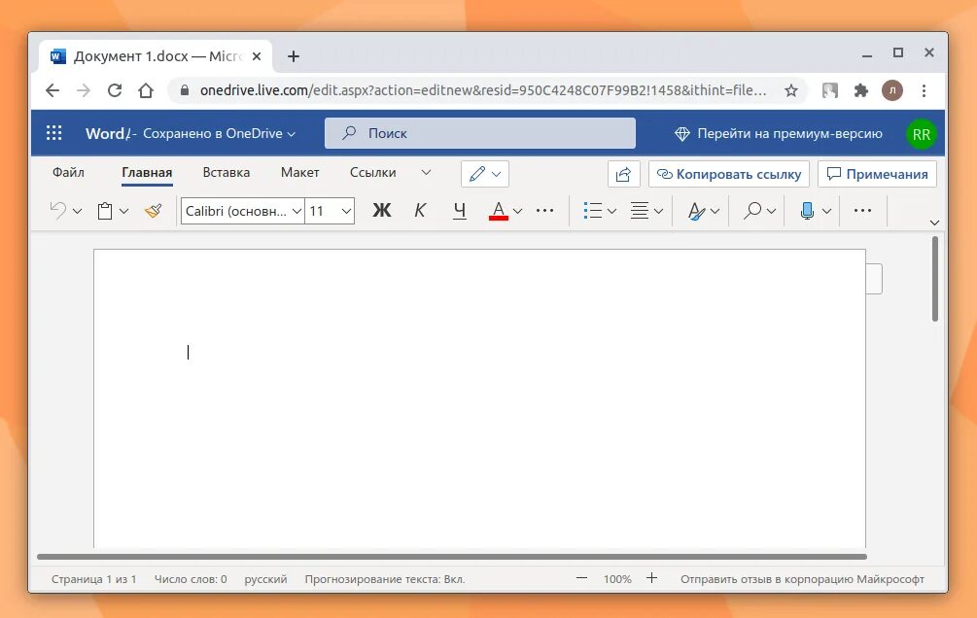The image size is (977, 618).
Task: Open the Styles icon
Action: pos(696,211)
